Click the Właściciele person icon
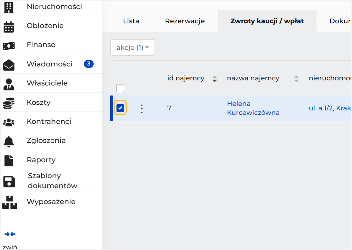 pos(9,84)
